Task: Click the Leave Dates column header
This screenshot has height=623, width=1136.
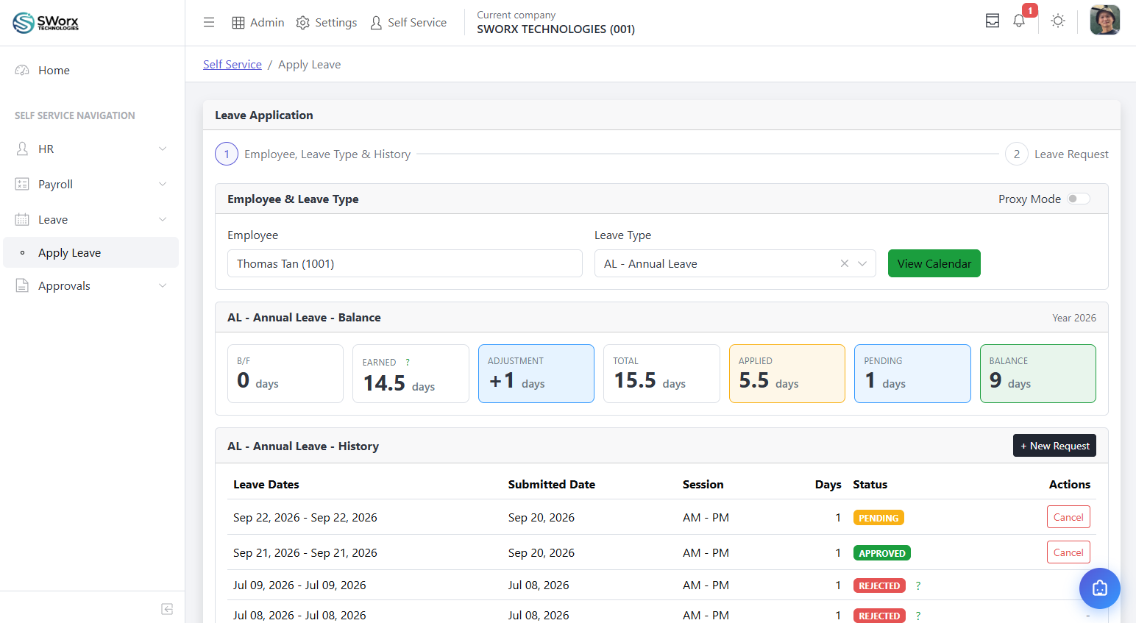Action: coord(266,485)
